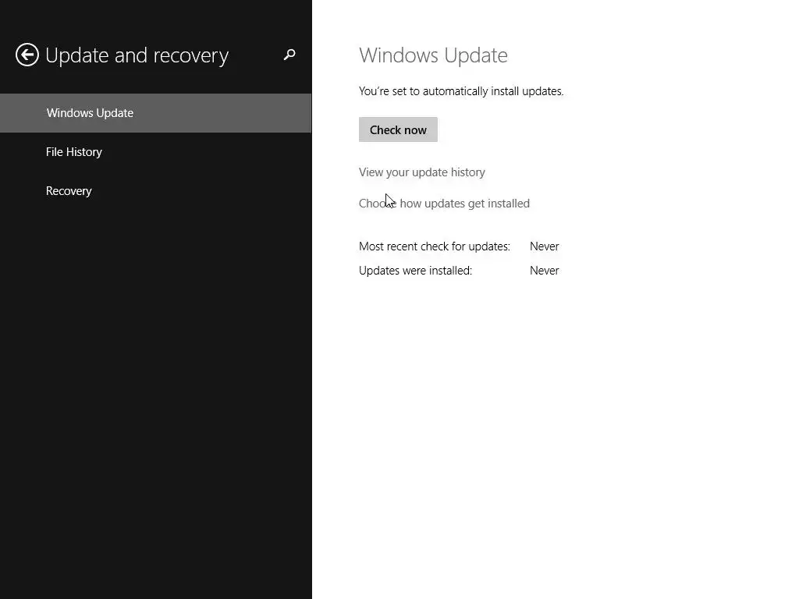Viewport: 799px width, 599px height.
Task: Click the 'Windows Update' page heading
Action: (433, 55)
